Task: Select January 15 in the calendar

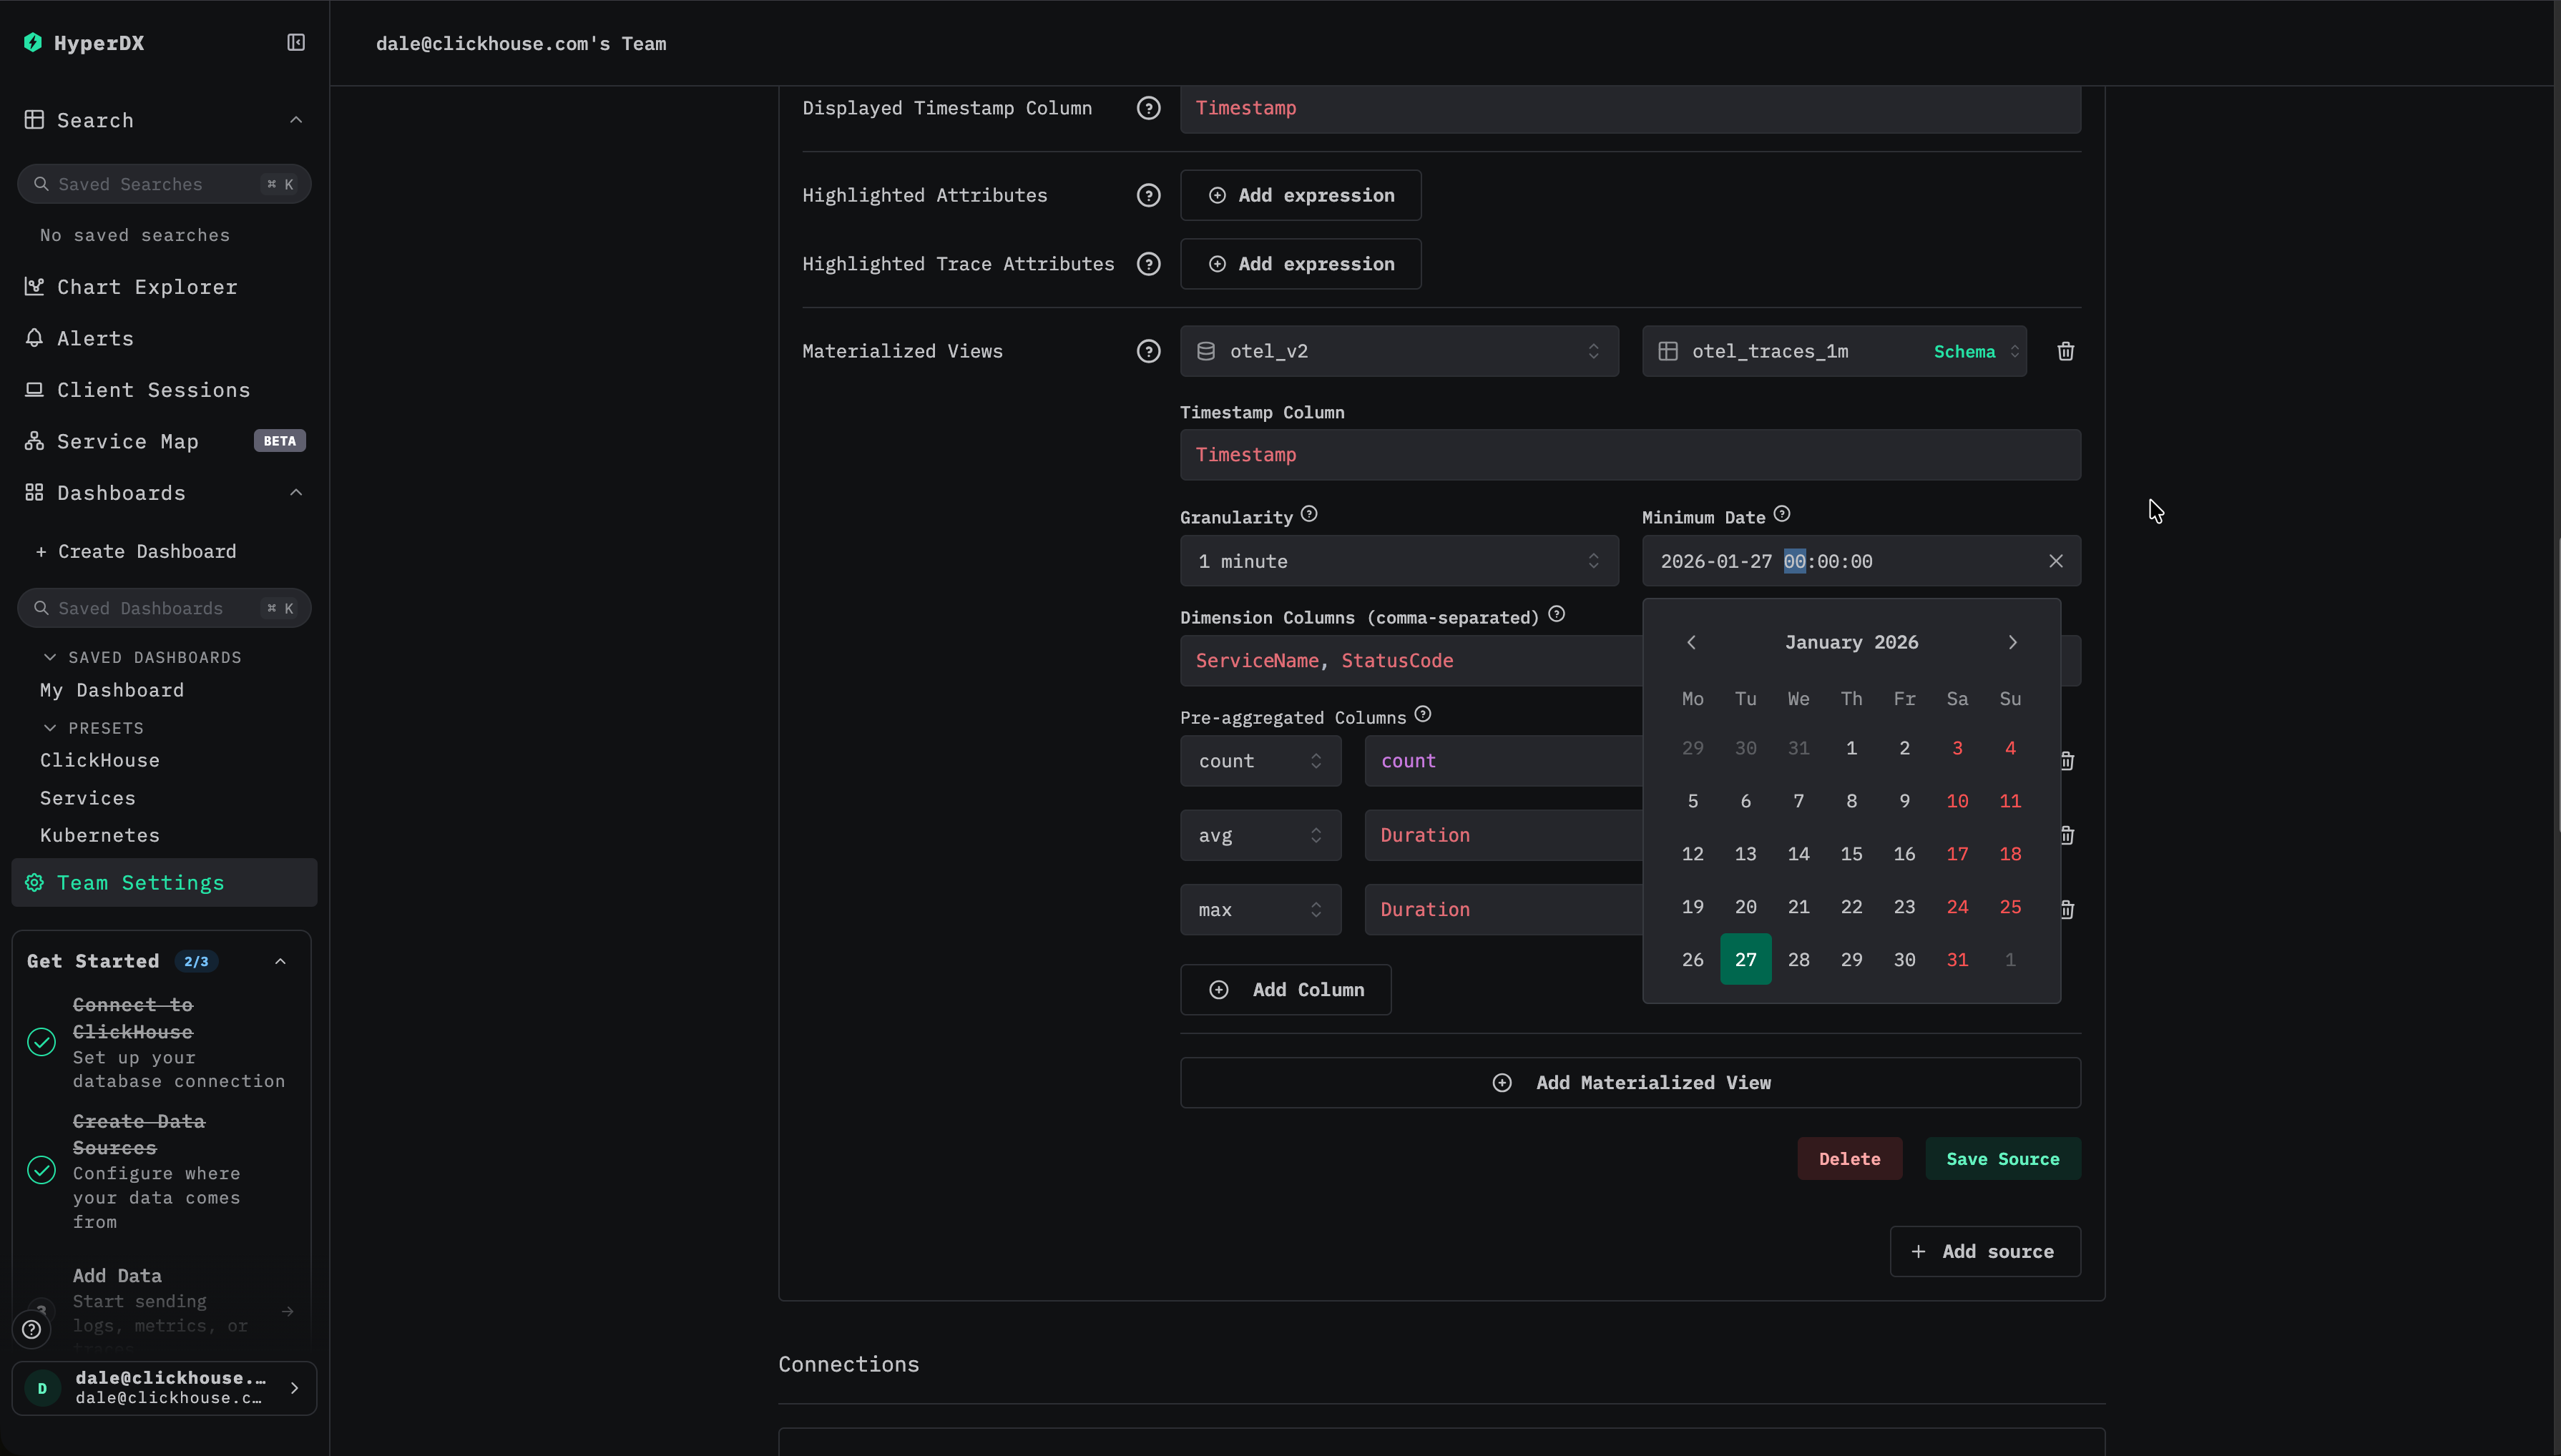Action: (x=1851, y=854)
